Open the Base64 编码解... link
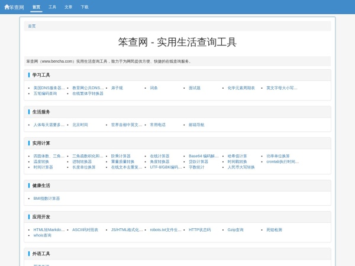 (204, 156)
